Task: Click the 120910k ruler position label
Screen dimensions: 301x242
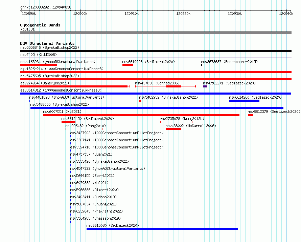Action: (x=132, y=14)
